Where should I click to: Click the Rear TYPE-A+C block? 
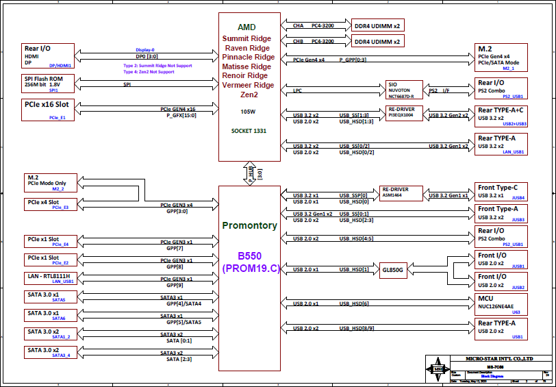[x=501, y=116]
